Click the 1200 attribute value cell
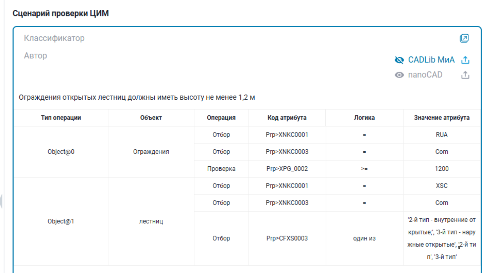The height and width of the screenshot is (273, 485). pyautogui.click(x=442, y=169)
